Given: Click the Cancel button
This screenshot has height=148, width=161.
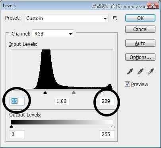Looking at the screenshot, I should click(140, 29).
